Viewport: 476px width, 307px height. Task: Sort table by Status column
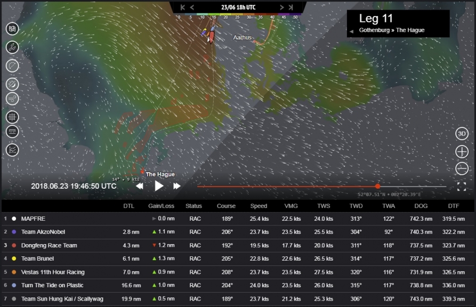click(193, 206)
